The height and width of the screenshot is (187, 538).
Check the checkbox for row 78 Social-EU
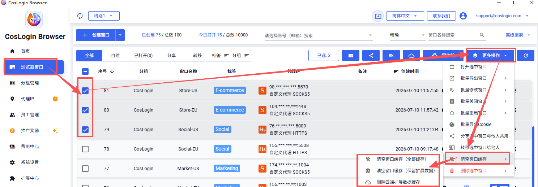tap(85, 149)
